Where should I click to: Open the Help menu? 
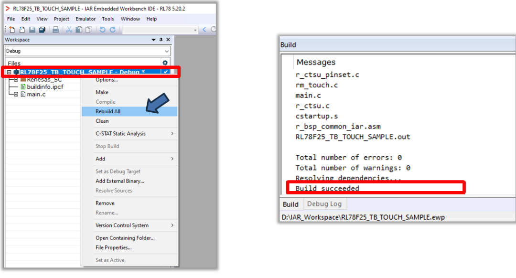(x=151, y=19)
